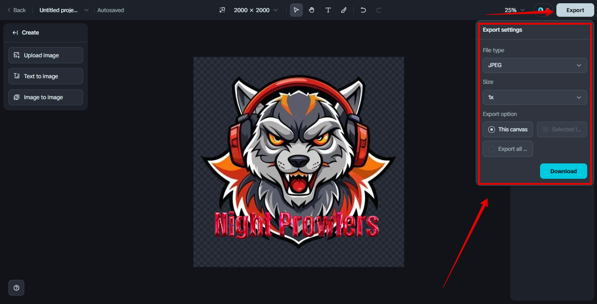Undo the last action

click(x=363, y=10)
